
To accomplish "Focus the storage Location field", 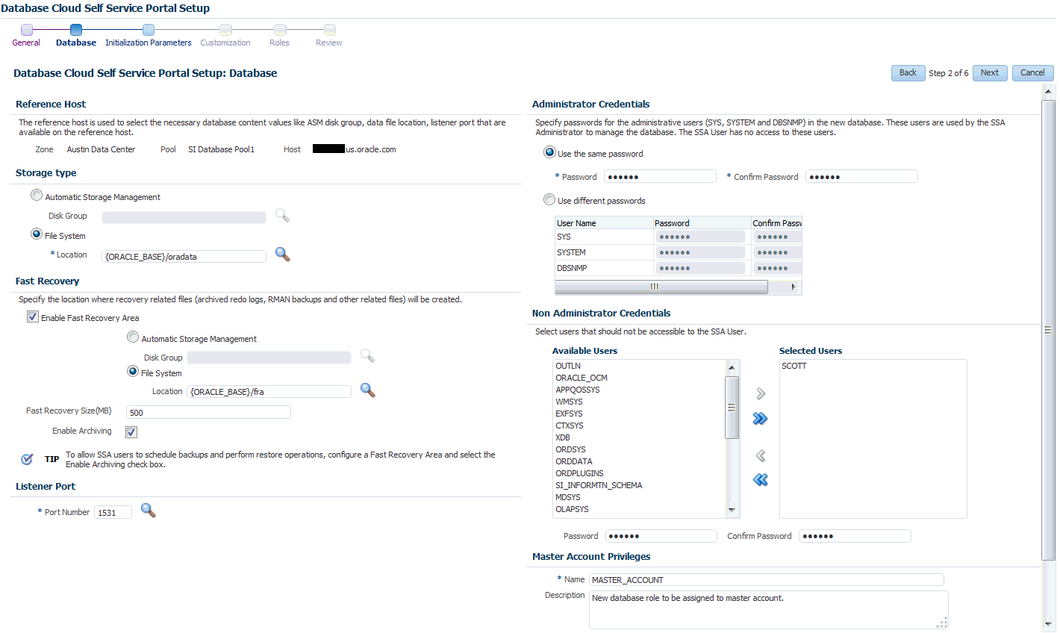I will 184,257.
